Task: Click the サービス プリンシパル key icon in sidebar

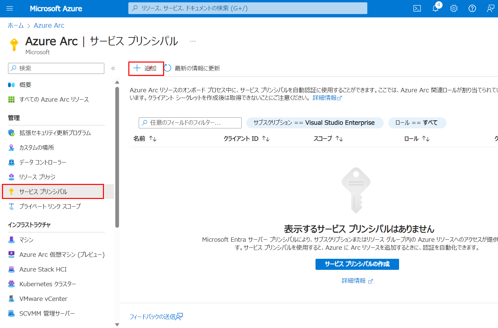Action: coord(11,192)
